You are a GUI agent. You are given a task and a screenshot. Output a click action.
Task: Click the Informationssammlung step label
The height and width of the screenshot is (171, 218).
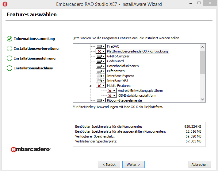(34, 39)
